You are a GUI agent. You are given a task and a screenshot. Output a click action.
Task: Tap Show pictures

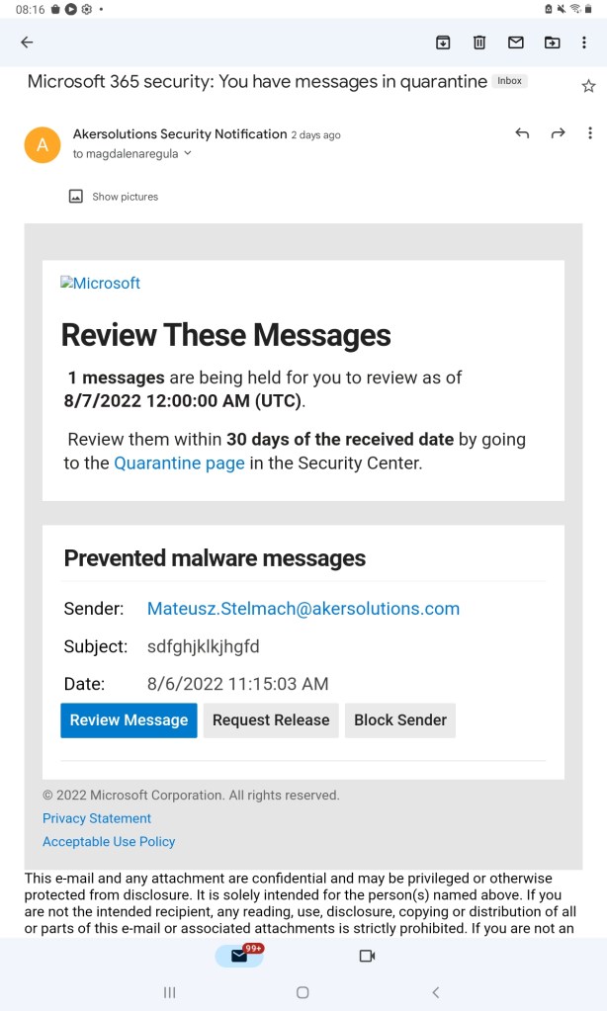tap(114, 197)
